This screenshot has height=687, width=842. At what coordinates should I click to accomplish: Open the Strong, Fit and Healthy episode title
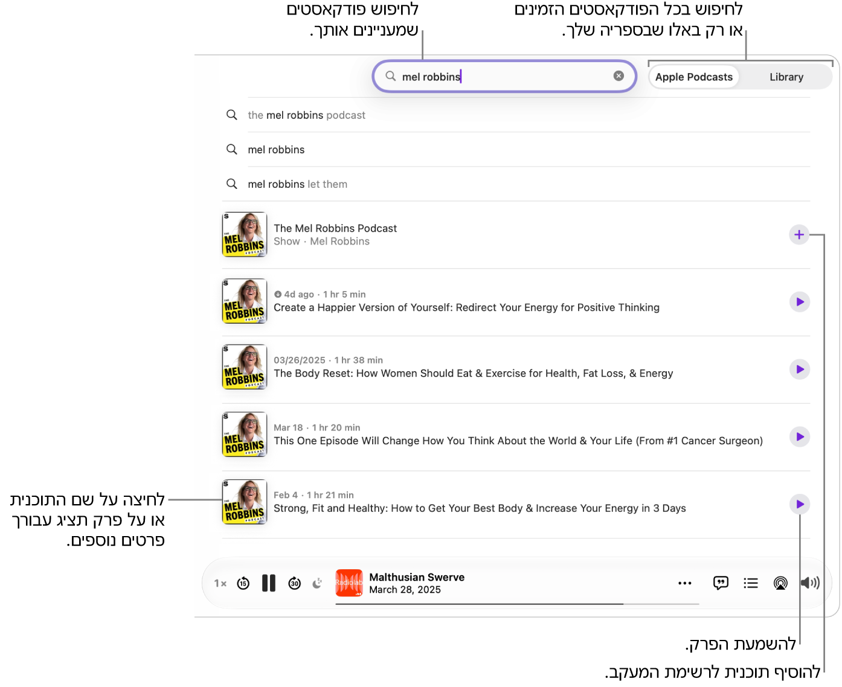pos(480,508)
